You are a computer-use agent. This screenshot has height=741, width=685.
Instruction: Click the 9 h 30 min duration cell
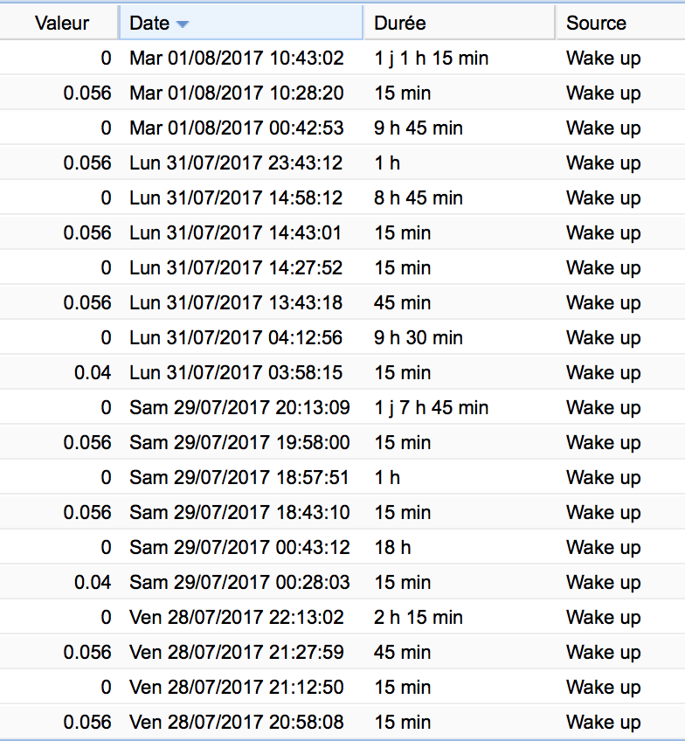click(x=419, y=338)
